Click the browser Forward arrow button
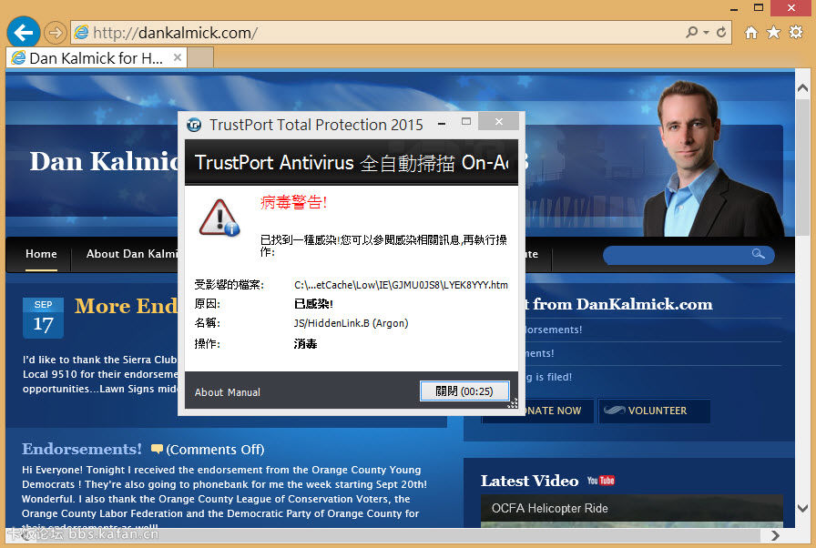Viewport: 816px width, 548px height. [x=55, y=33]
